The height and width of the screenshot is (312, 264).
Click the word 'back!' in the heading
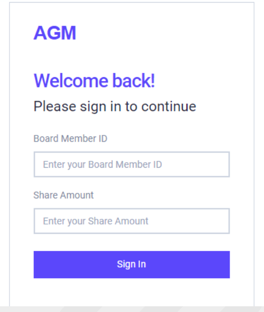coord(134,81)
